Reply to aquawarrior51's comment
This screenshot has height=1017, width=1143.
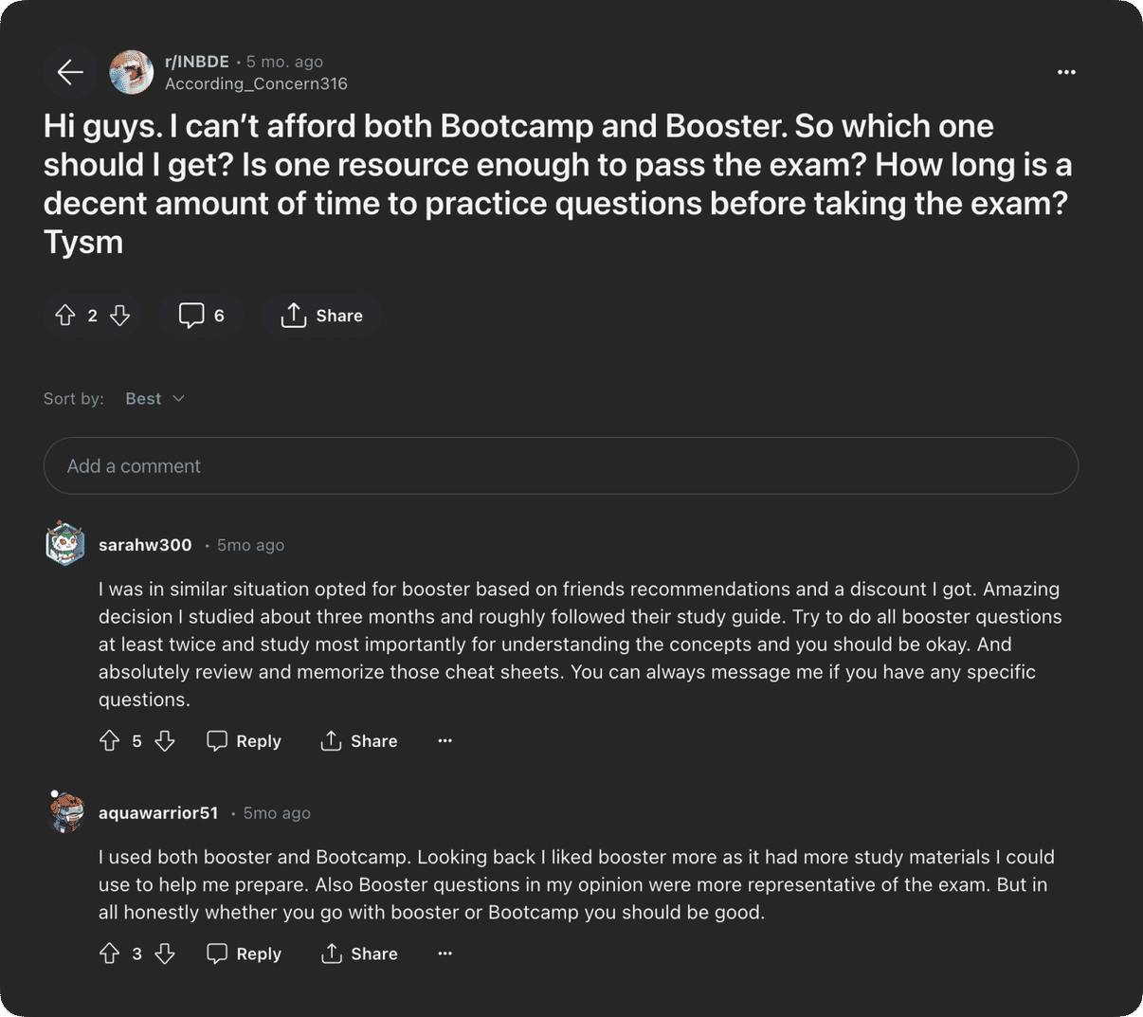click(x=245, y=953)
